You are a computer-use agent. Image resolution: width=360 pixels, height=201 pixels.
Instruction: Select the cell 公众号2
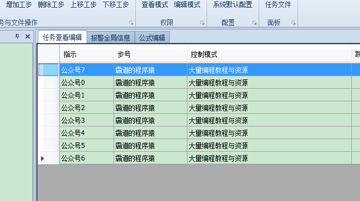[87, 108]
